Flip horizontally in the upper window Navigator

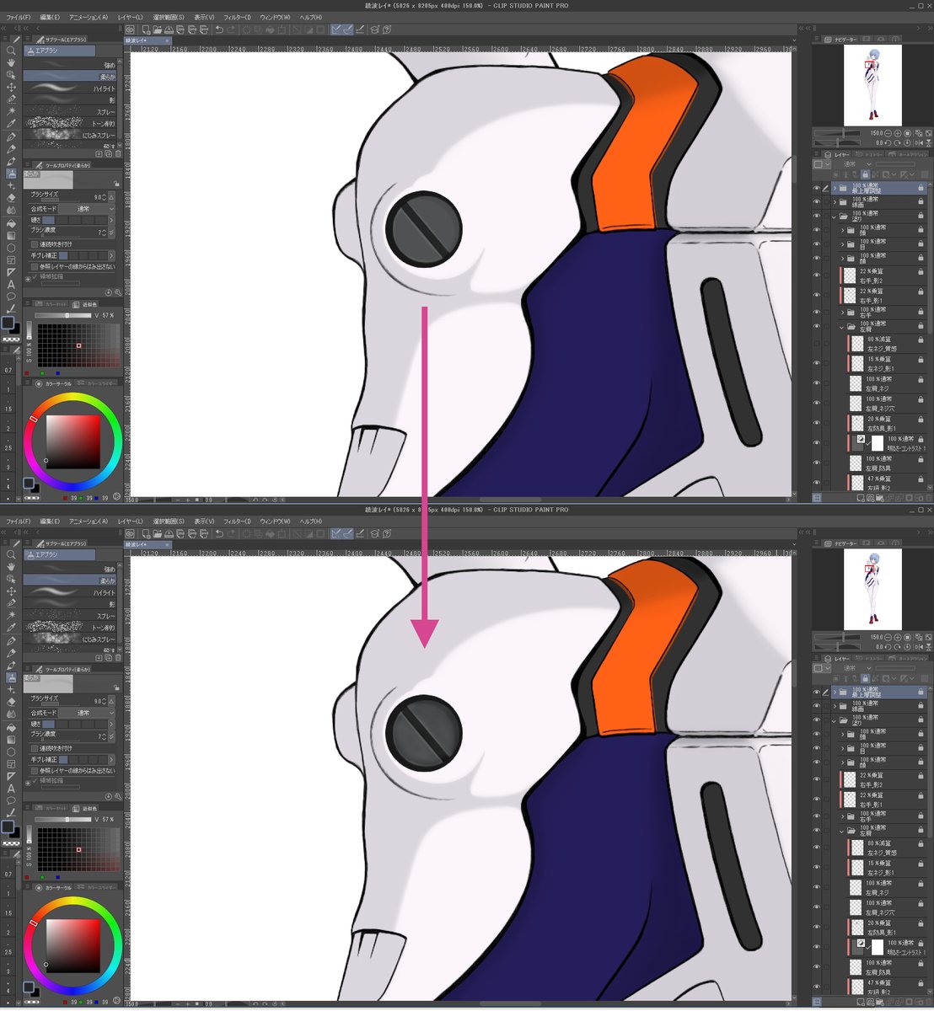918,142
